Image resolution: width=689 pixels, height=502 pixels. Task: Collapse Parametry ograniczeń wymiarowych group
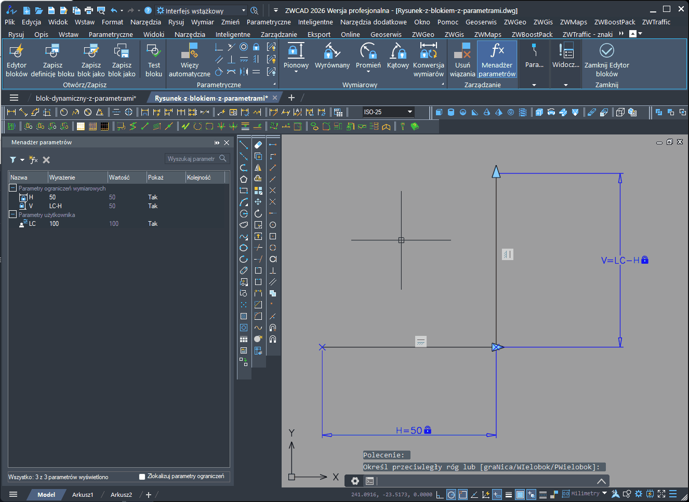tap(13, 188)
